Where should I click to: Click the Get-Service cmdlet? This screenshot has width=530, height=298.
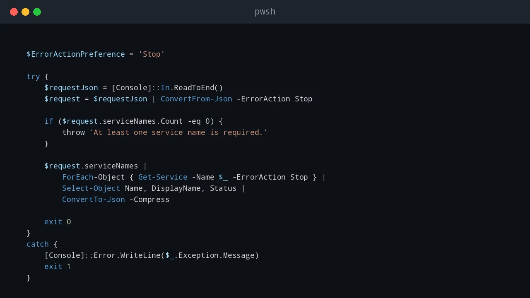coord(163,177)
